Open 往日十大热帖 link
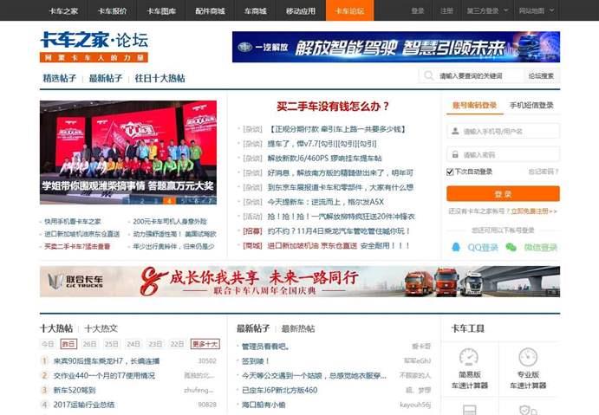 point(160,78)
